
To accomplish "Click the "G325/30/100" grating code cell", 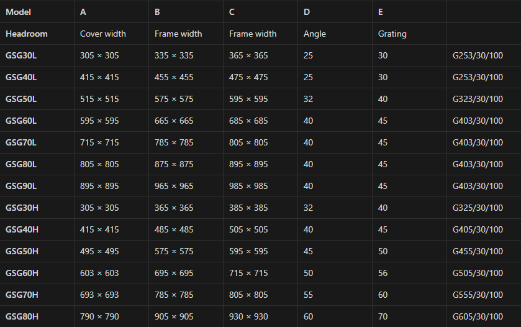I will [x=478, y=208].
